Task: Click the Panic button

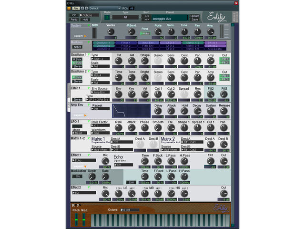Action: click(74, 20)
